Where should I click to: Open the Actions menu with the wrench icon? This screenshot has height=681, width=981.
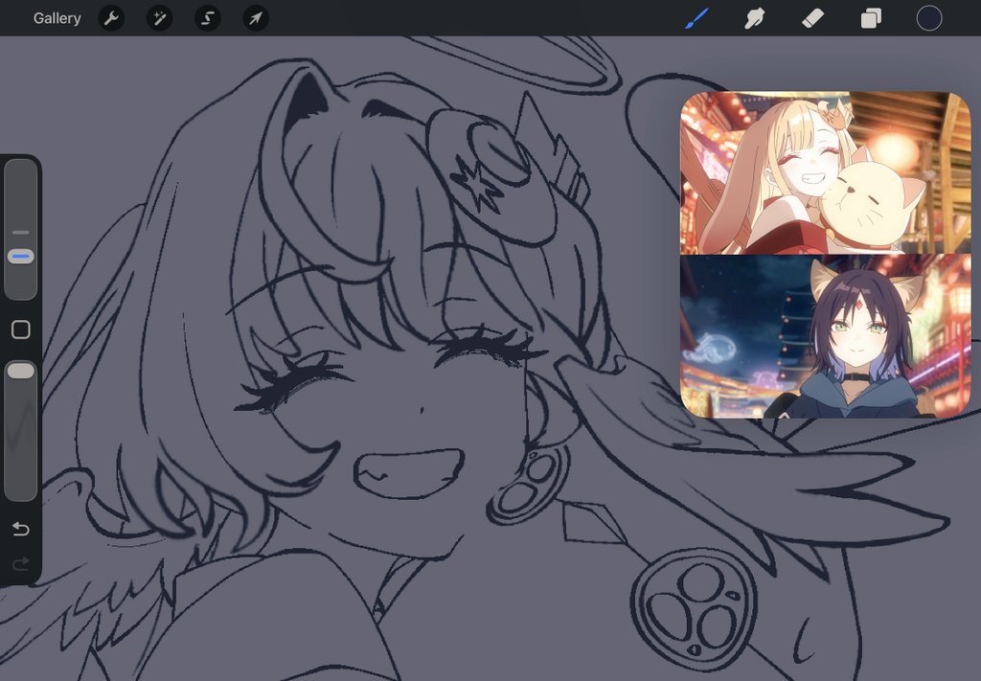pos(111,17)
